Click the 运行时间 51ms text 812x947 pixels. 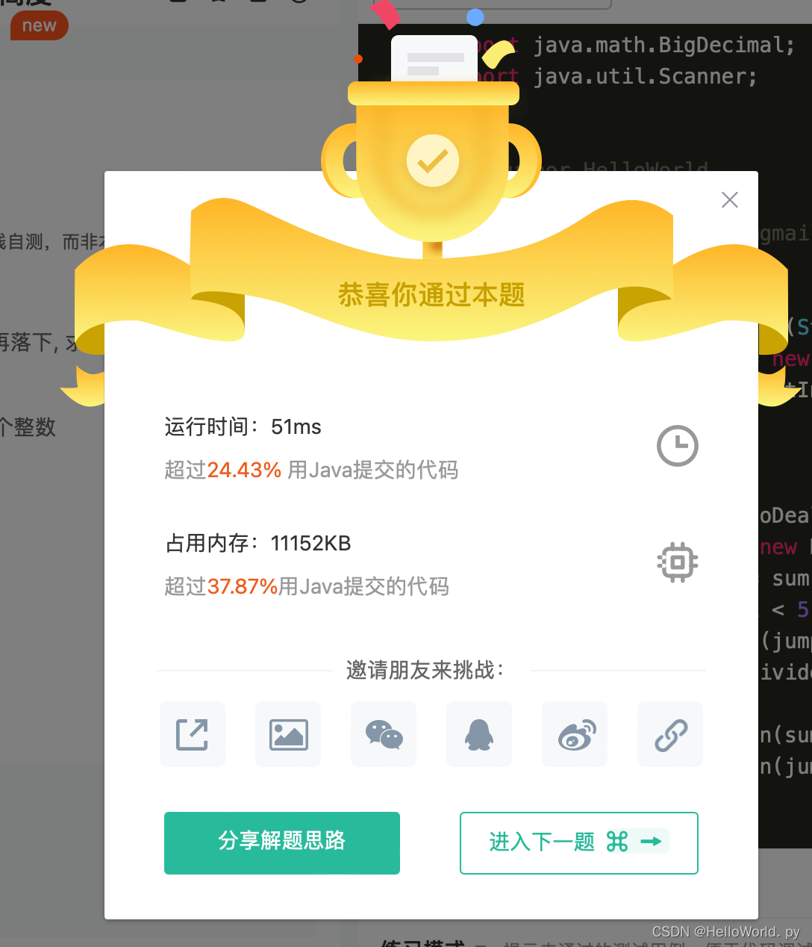coord(243,426)
